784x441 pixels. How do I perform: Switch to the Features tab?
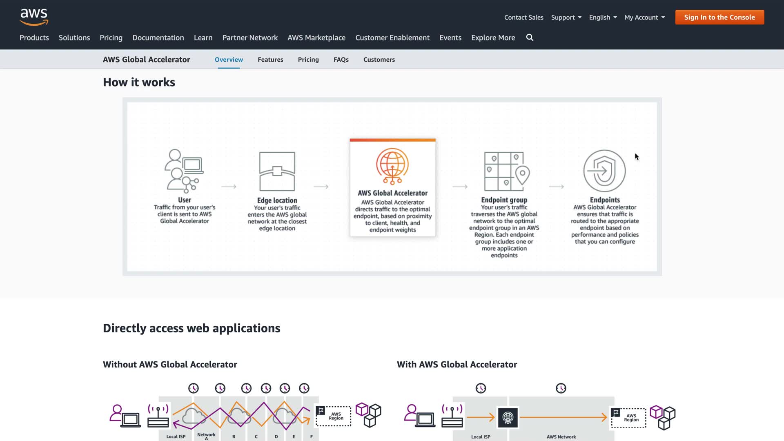pos(270,60)
